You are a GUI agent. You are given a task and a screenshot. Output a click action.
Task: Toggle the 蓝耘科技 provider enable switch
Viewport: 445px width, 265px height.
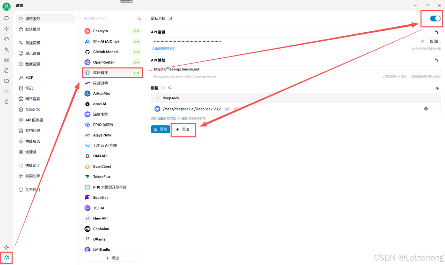[435, 18]
